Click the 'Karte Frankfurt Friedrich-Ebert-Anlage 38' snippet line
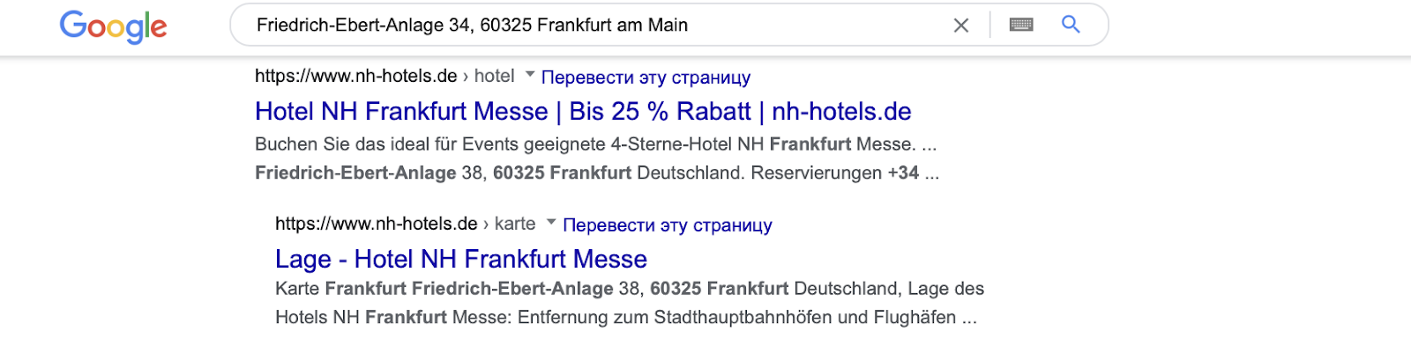The width and height of the screenshot is (1411, 353). coord(630,289)
